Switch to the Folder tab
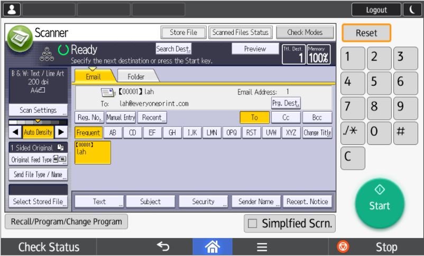424x256 pixels. coord(136,77)
